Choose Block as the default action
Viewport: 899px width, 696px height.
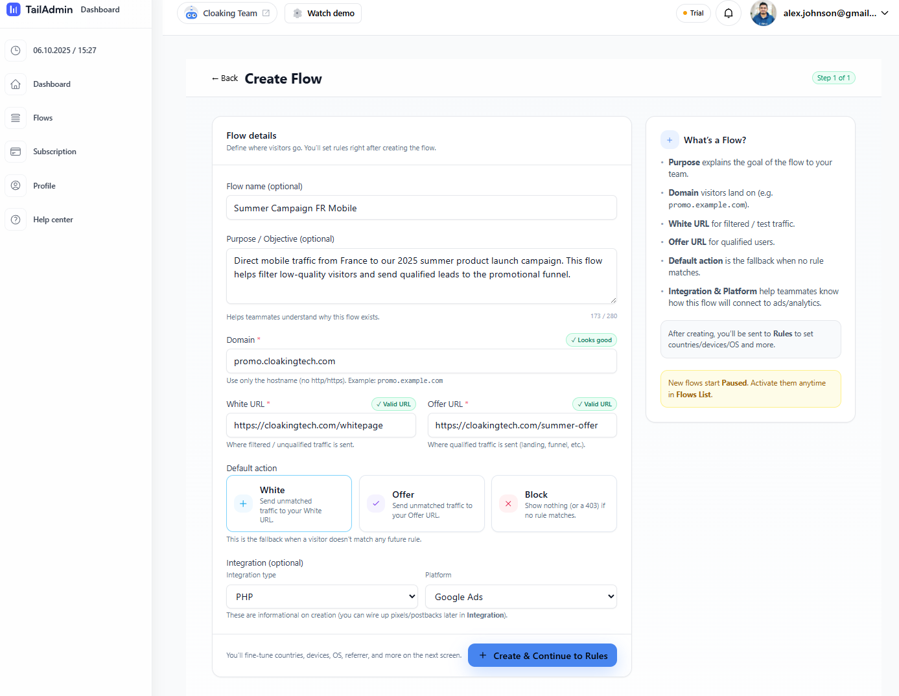(x=554, y=504)
